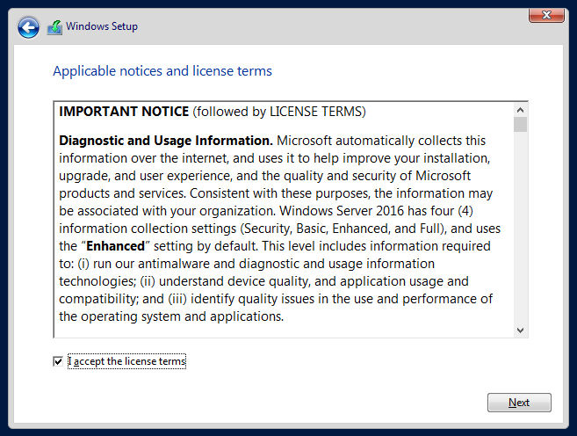Close the Windows Setup window

click(x=545, y=16)
